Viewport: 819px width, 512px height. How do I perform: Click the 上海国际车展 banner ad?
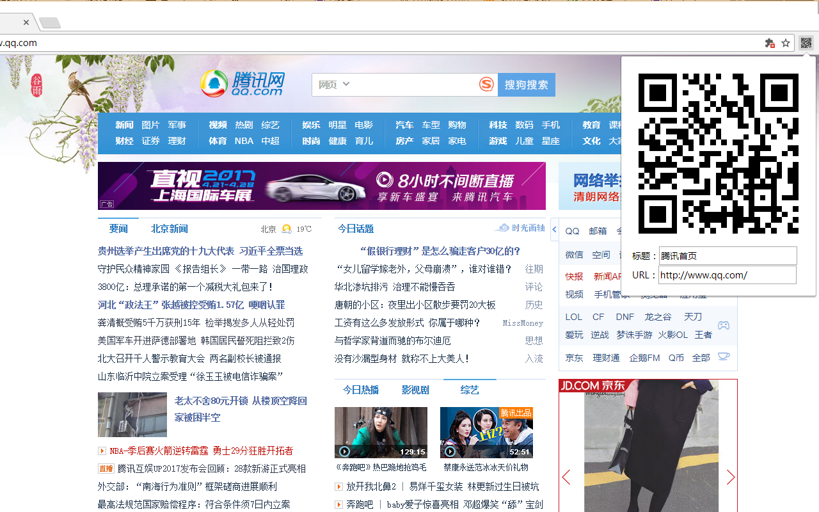pyautogui.click(x=322, y=186)
